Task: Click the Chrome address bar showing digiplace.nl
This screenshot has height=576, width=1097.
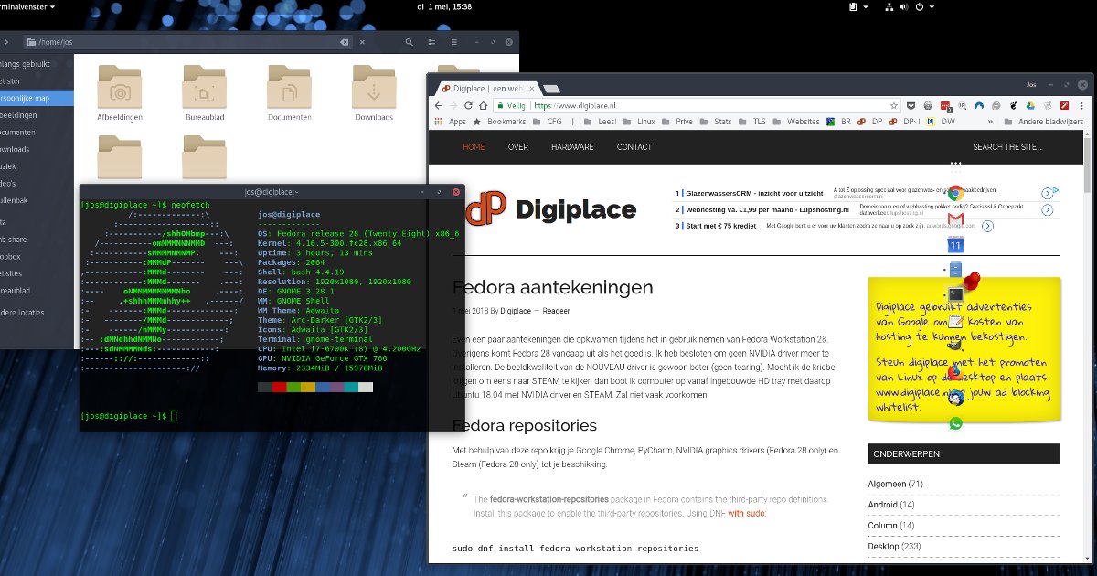Action: (695, 105)
